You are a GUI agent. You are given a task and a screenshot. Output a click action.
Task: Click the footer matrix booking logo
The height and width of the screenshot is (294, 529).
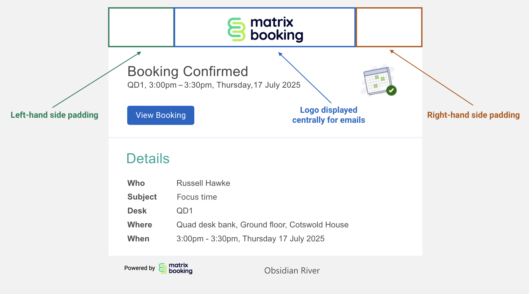pos(176,268)
